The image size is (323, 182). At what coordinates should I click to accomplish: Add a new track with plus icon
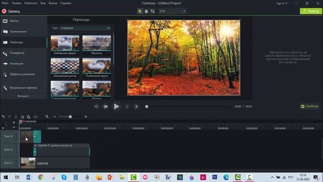14,122
